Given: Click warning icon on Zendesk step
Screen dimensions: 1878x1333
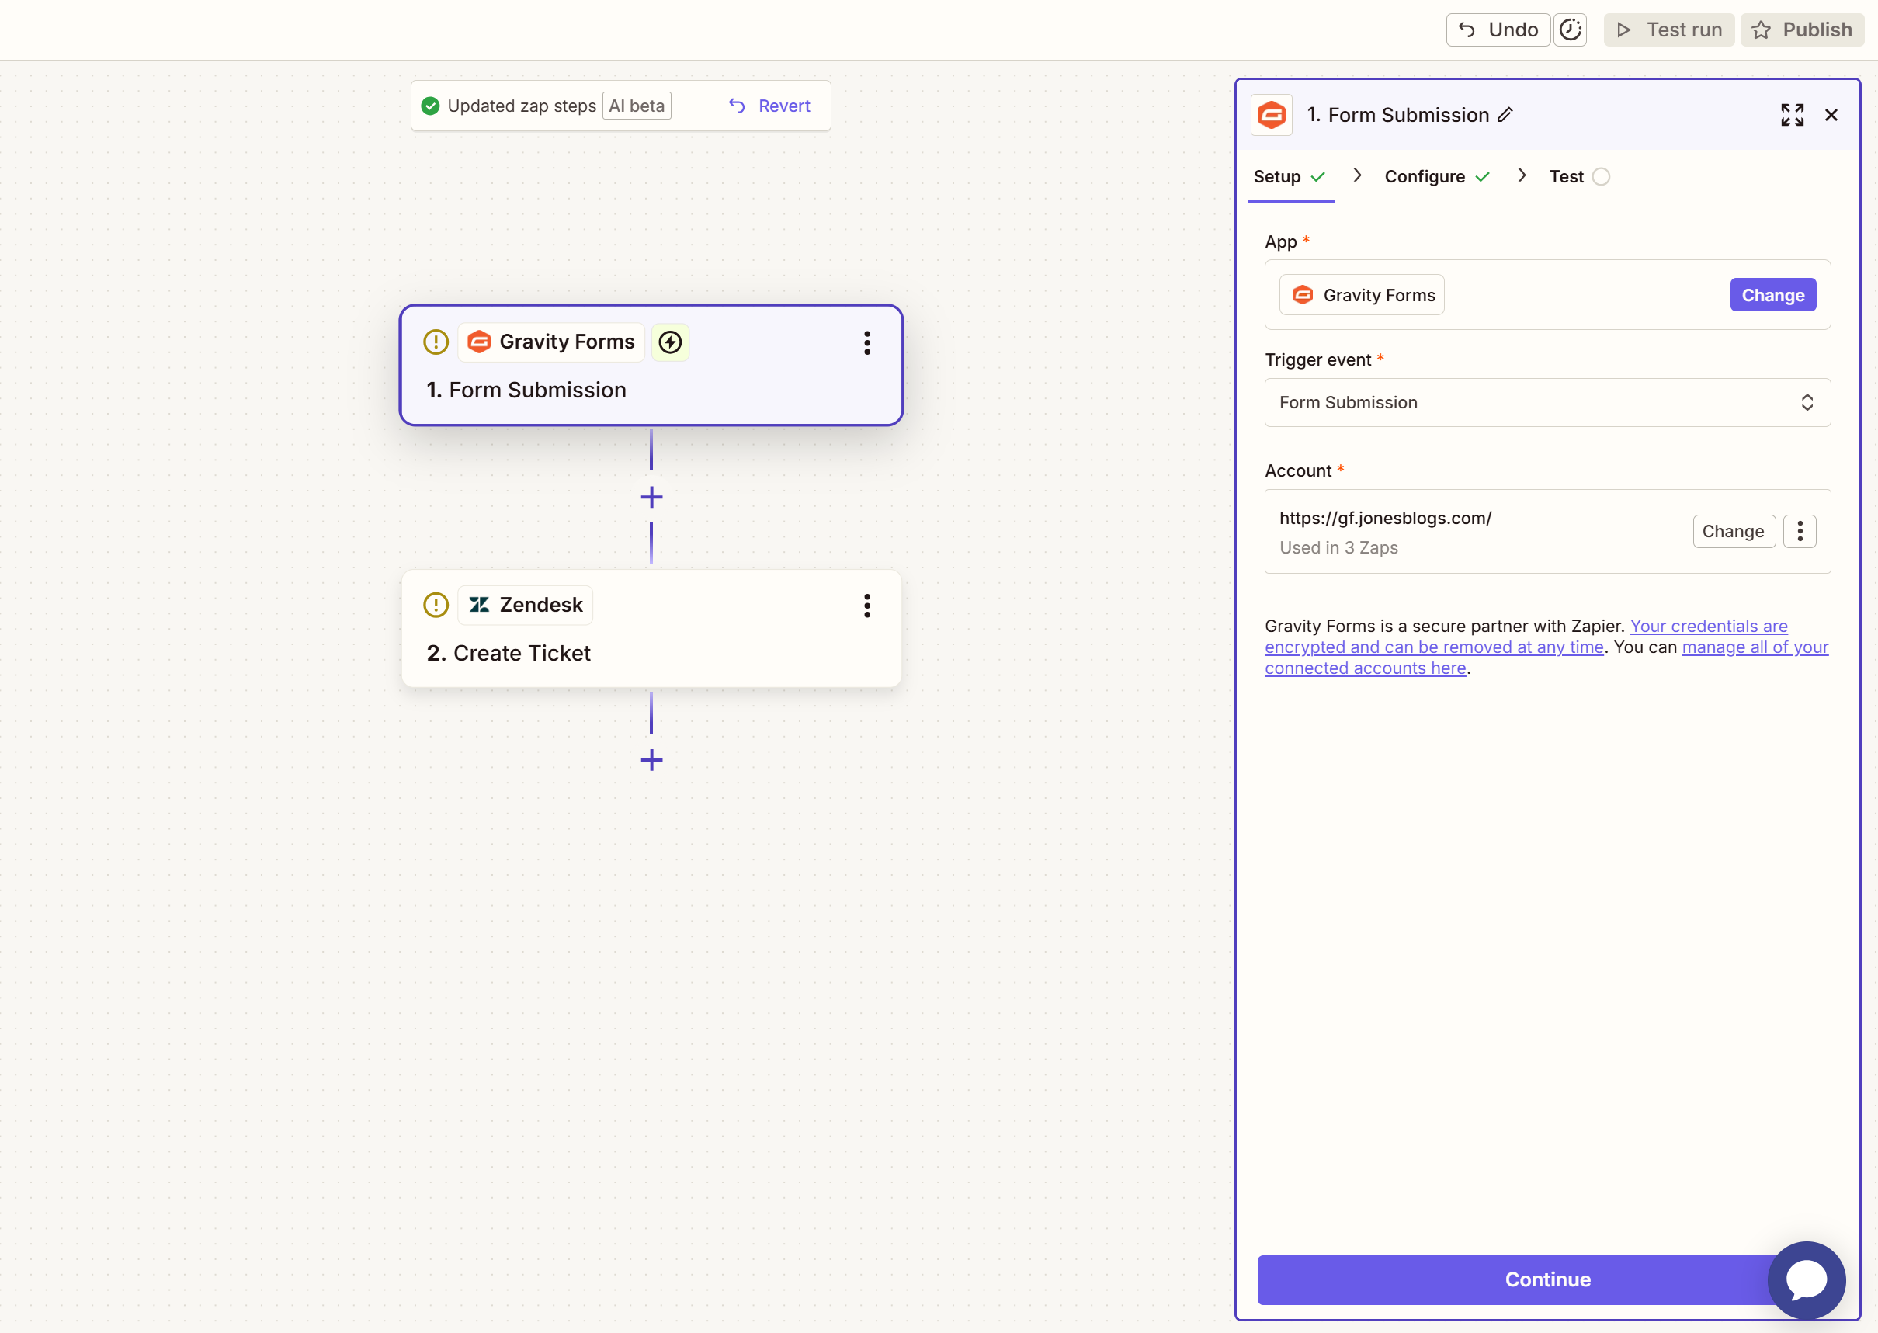Looking at the screenshot, I should (436, 605).
